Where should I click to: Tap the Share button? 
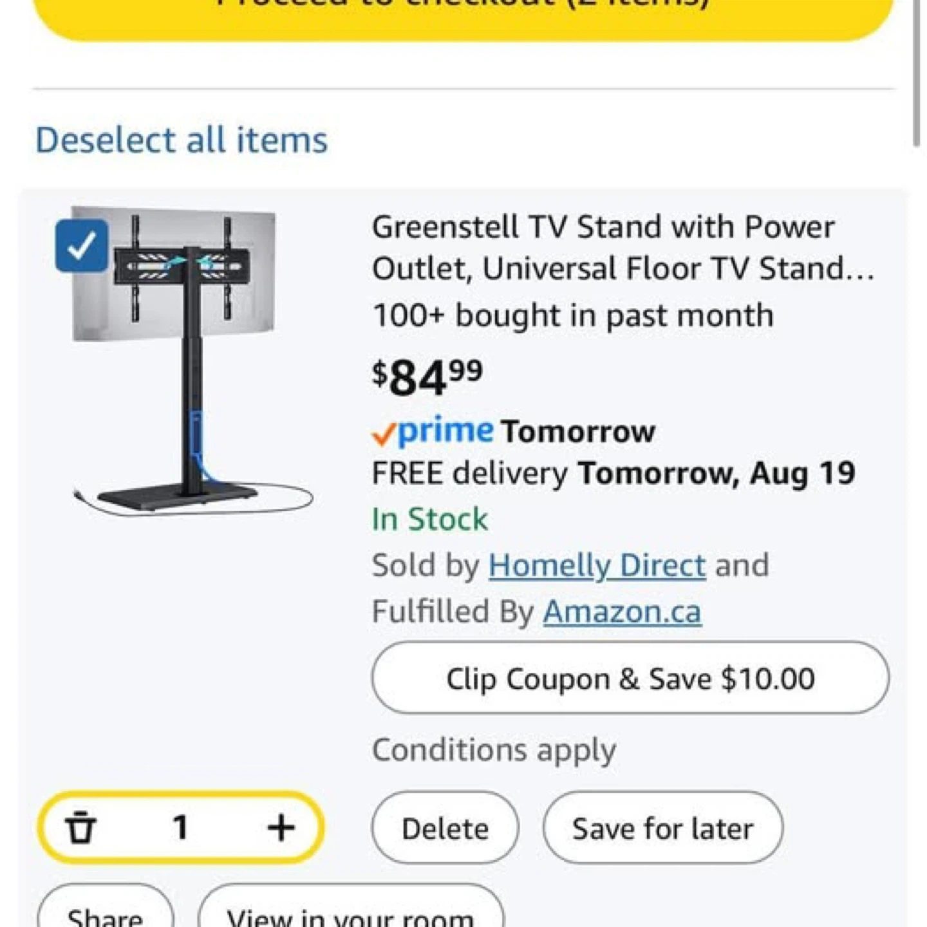[105, 914]
